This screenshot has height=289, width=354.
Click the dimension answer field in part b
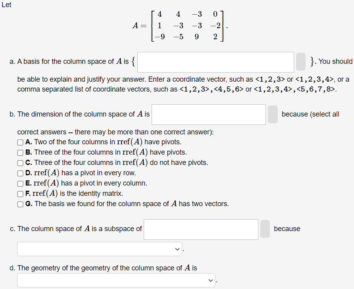(208, 115)
